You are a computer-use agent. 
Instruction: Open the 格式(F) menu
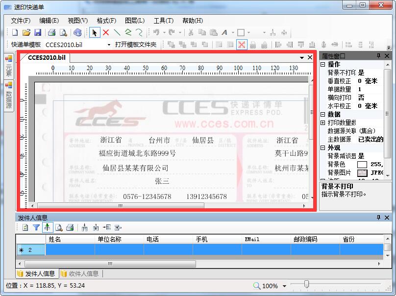pyautogui.click(x=106, y=21)
